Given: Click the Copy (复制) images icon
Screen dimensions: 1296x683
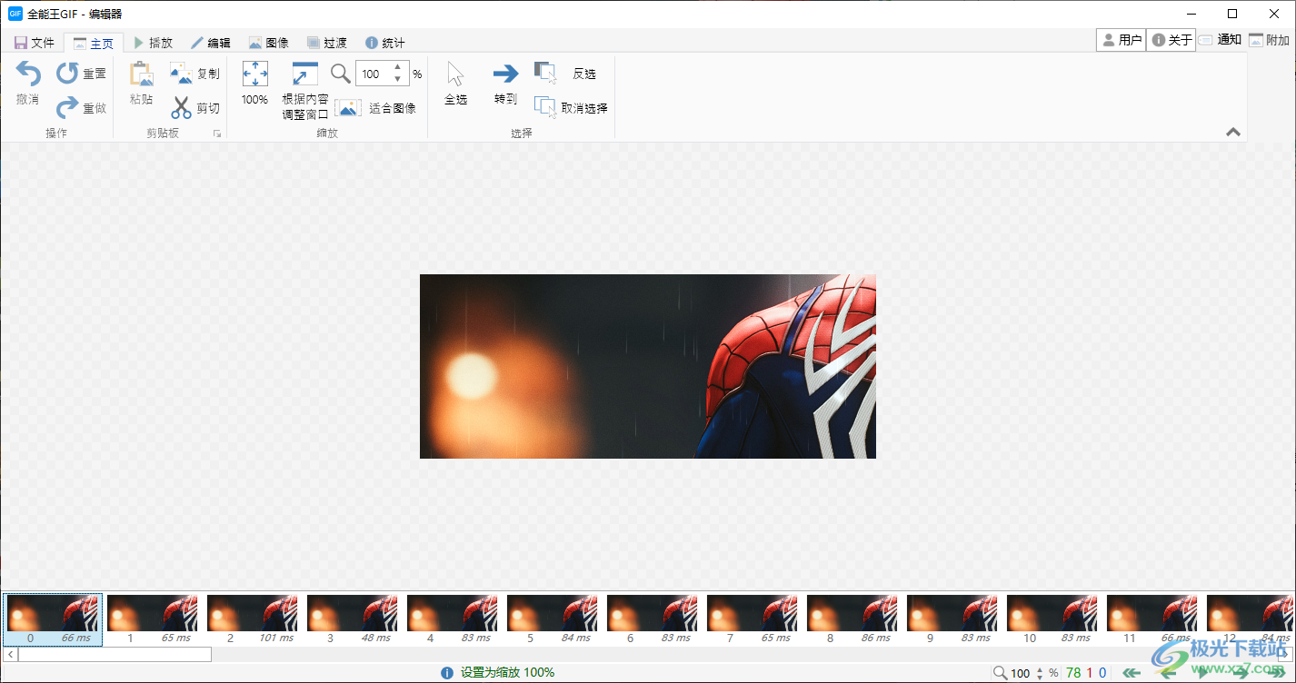Looking at the screenshot, I should click(x=181, y=74).
